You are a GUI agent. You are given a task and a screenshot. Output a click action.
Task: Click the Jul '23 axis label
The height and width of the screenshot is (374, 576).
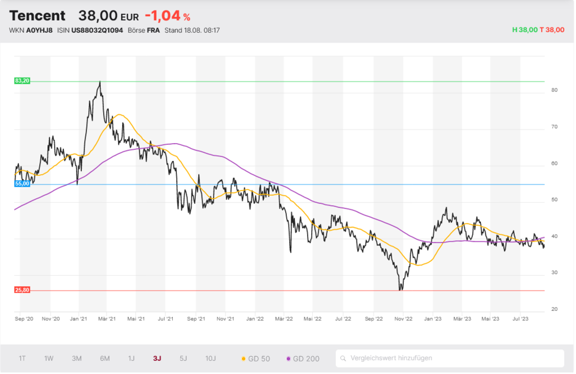520,319
